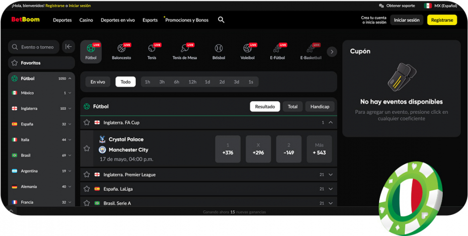Filter events to next 1h
Screen dimensions: 468x236
pos(147,82)
